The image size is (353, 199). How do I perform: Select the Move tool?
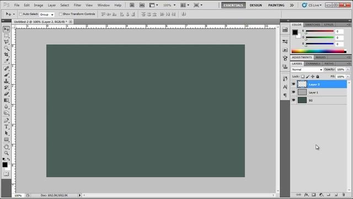pyautogui.click(x=6, y=29)
